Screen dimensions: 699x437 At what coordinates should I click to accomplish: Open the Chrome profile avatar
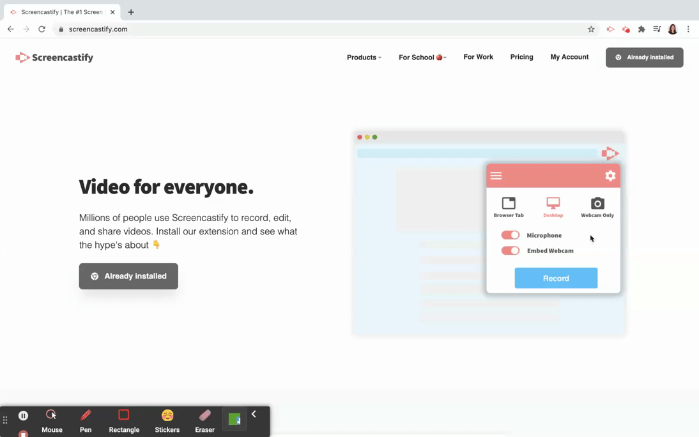click(x=673, y=29)
